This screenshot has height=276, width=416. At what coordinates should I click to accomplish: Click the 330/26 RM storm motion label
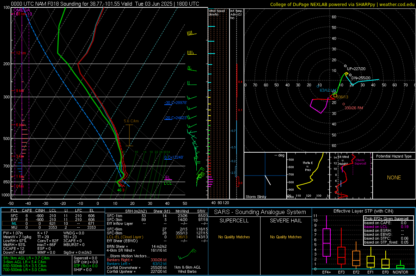[354, 108]
